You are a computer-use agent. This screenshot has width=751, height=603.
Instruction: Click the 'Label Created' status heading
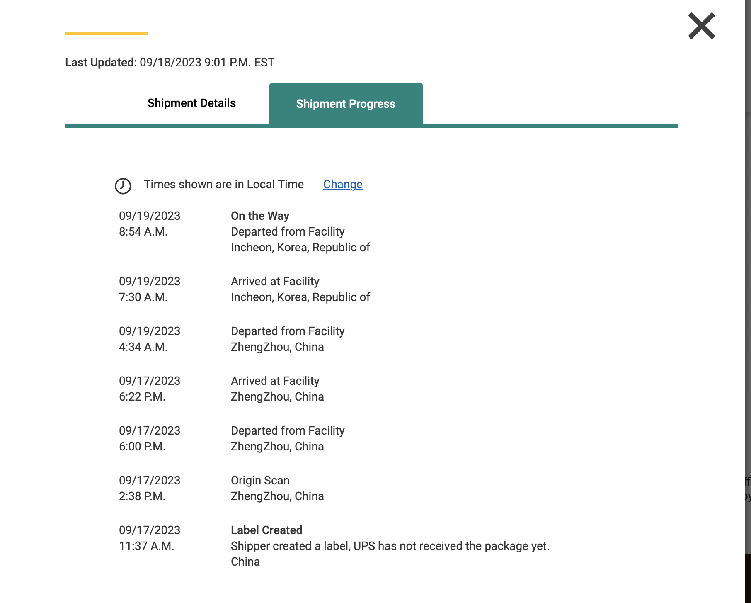click(266, 530)
